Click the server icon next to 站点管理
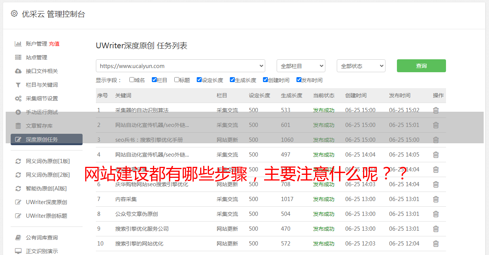Image resolution: width=489 pixels, height=255 pixels. point(18,57)
